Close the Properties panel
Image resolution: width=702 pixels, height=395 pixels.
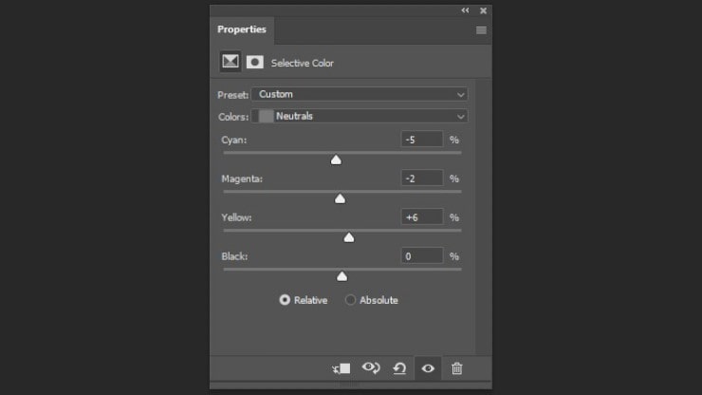[x=484, y=10]
